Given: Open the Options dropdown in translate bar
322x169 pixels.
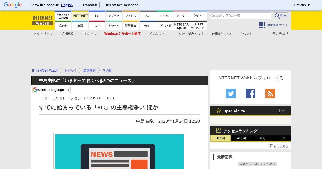Looking at the screenshot, I should 302,5.
